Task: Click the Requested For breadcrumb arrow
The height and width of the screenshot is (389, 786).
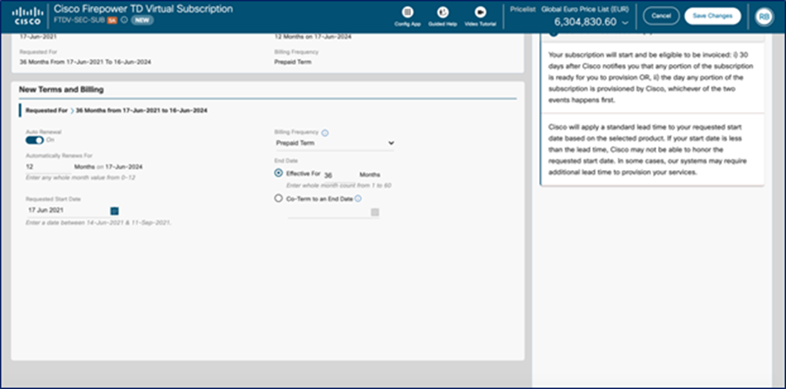Action: pyautogui.click(x=72, y=111)
